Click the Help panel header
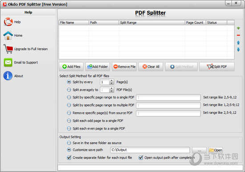The image size is (245, 172). click(28, 12)
